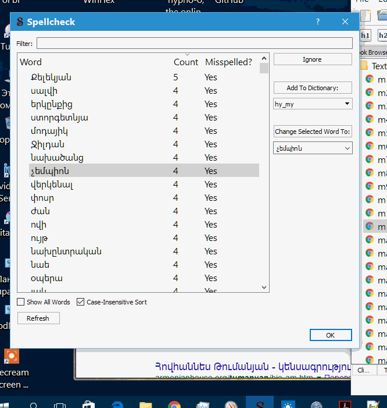Launch Microsoft Store from the taskbar

[88, 405]
